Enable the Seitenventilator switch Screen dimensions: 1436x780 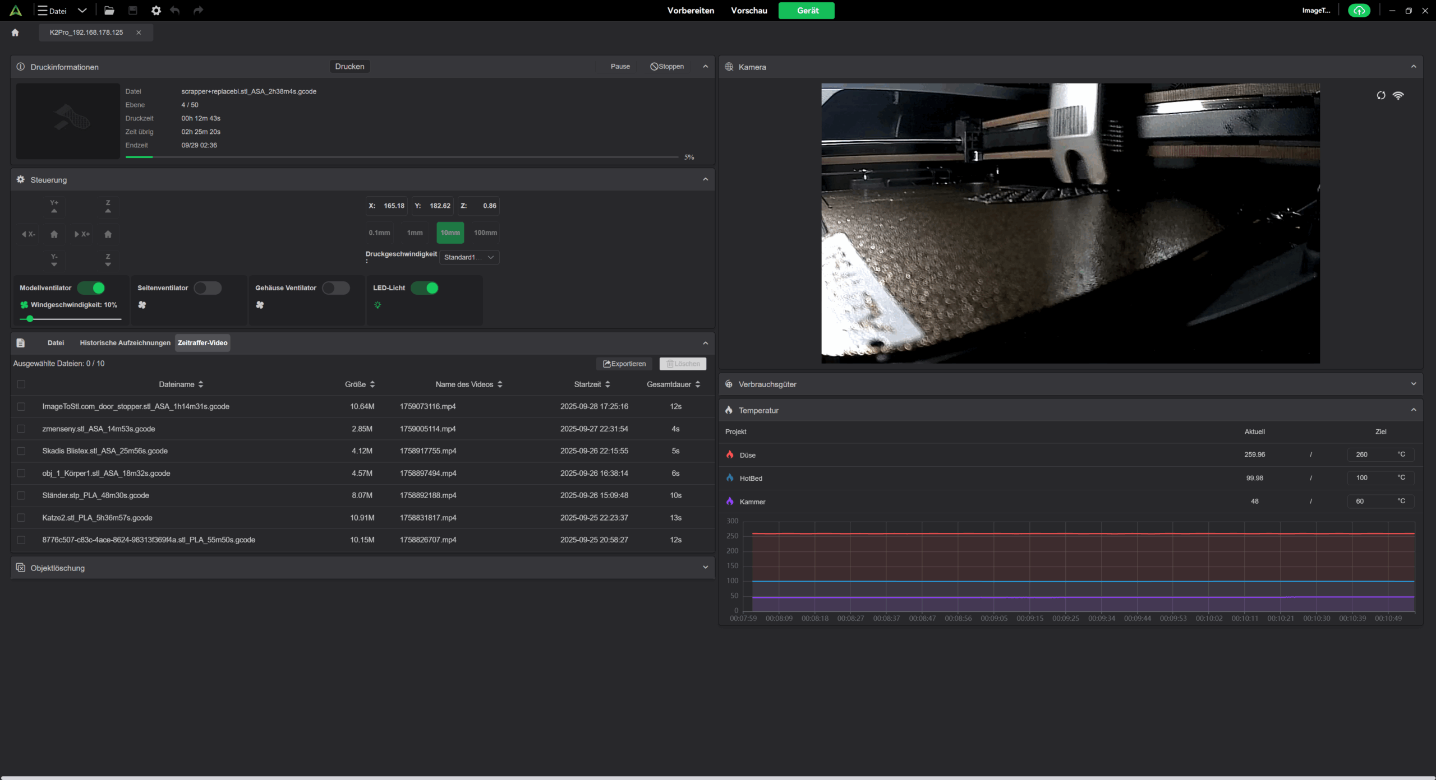coord(208,288)
